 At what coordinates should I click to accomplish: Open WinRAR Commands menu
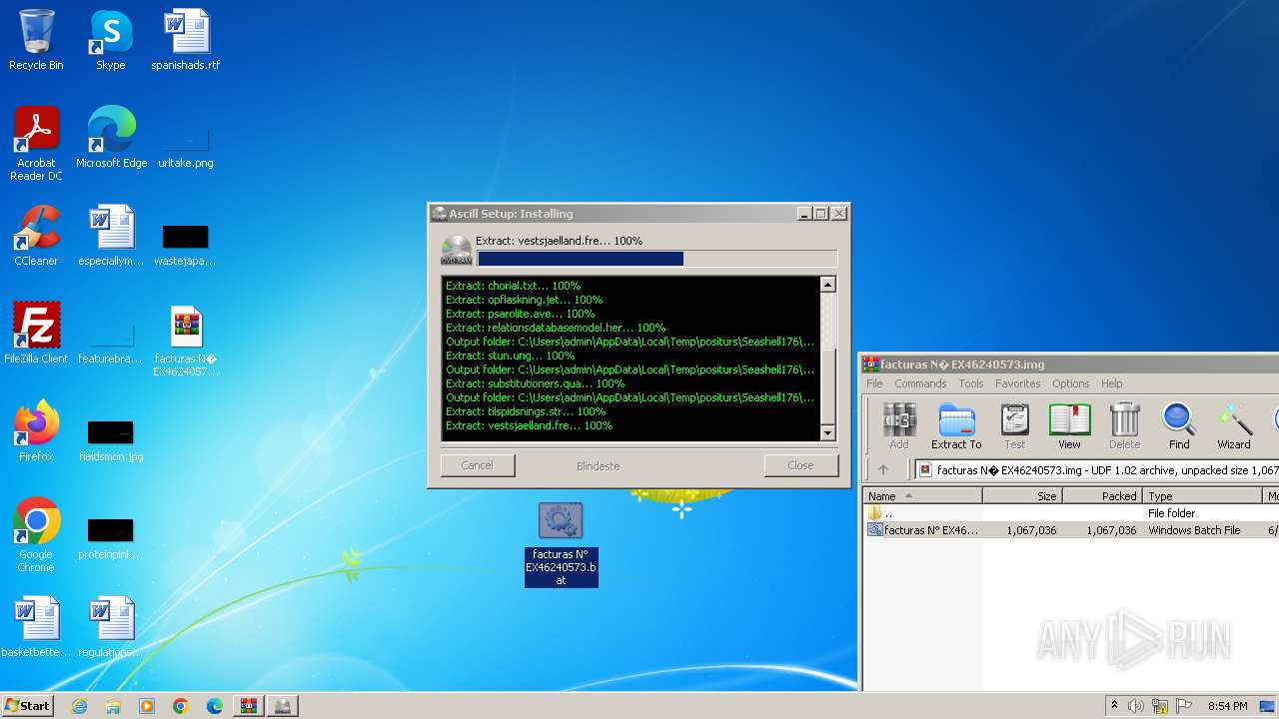(x=920, y=383)
